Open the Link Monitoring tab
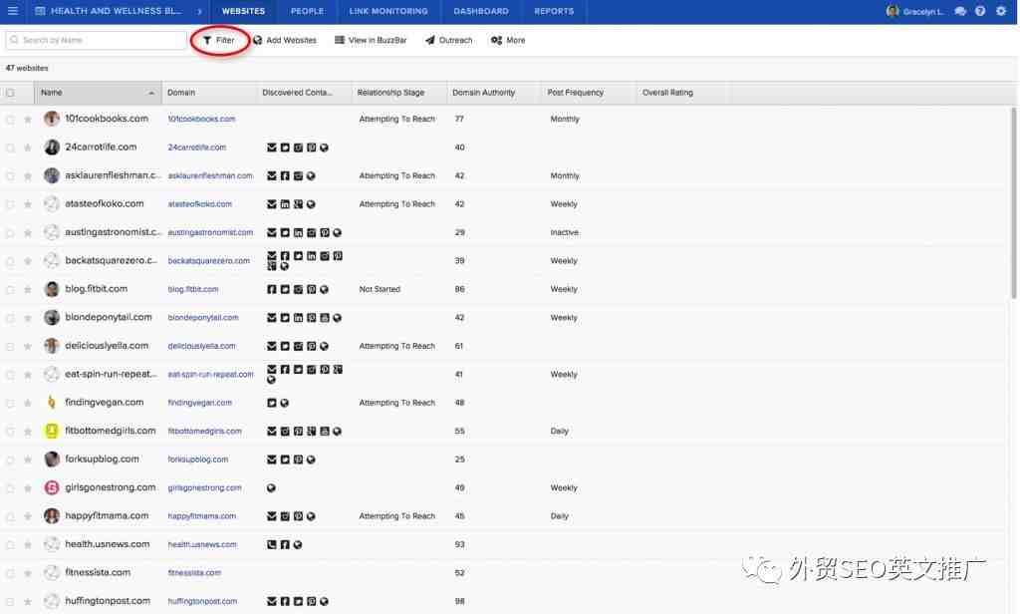The width and height of the screenshot is (1020, 614). click(x=388, y=11)
